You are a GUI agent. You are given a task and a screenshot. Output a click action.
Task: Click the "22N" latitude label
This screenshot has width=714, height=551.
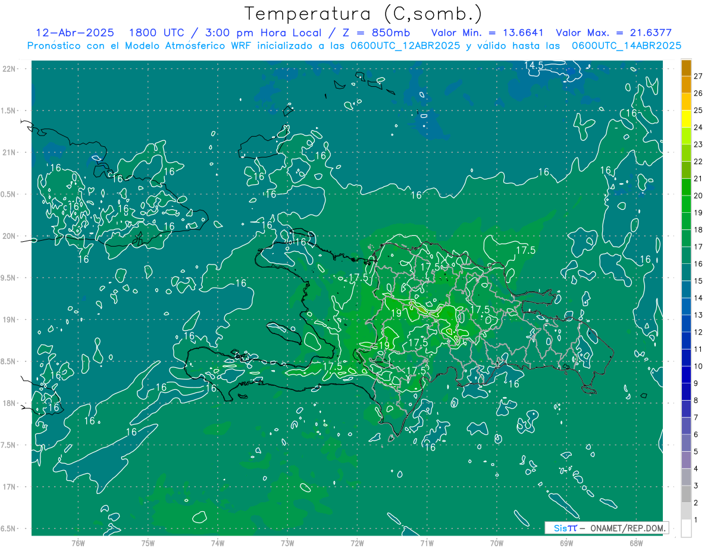coord(10,68)
